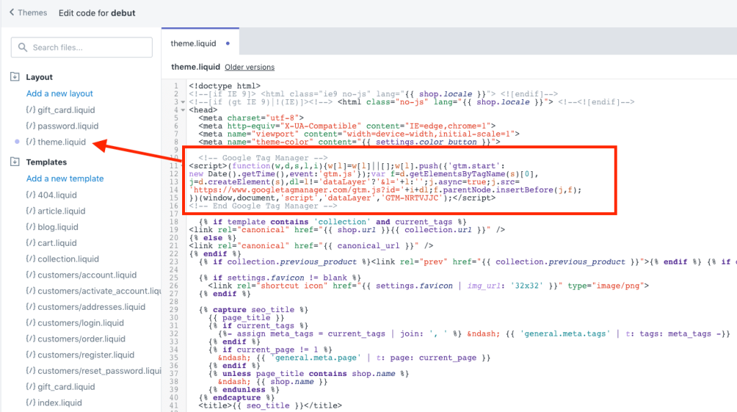Screen dimensions: 737x412
Task: Click the index.liquid file icon
Action: coord(31,403)
